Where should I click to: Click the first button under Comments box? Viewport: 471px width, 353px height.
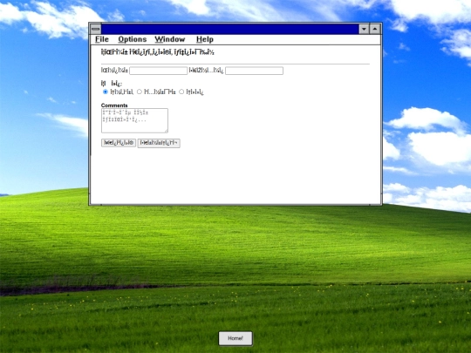(119, 143)
